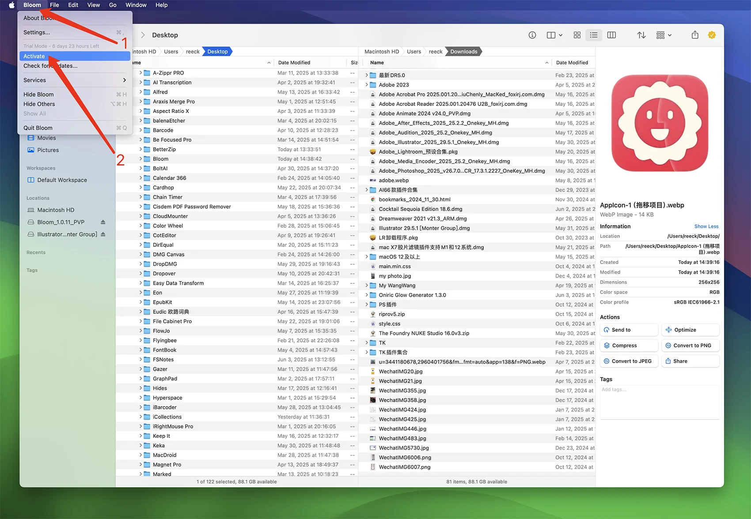The width and height of the screenshot is (751, 519).
Task: Click reeck breadcrumb in right pane
Action: [x=435, y=52]
